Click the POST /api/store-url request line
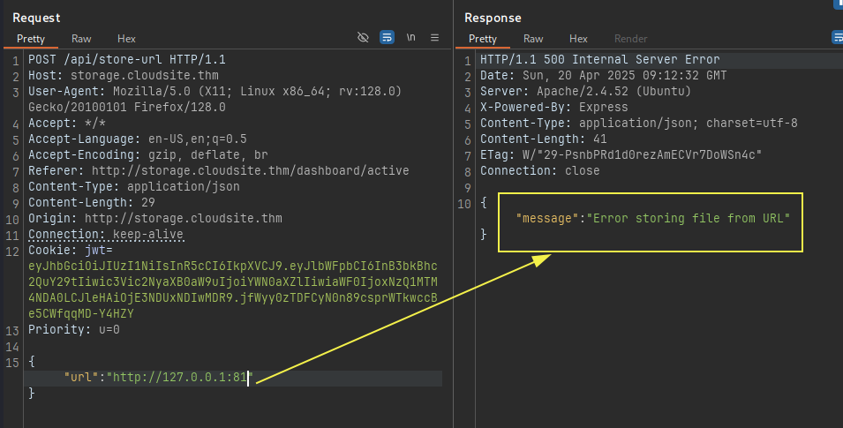The image size is (843, 428). 127,60
